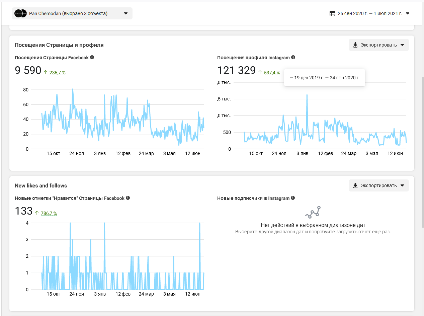Click the 786,7 % new likes change
The width and height of the screenshot is (424, 316).
click(49, 213)
